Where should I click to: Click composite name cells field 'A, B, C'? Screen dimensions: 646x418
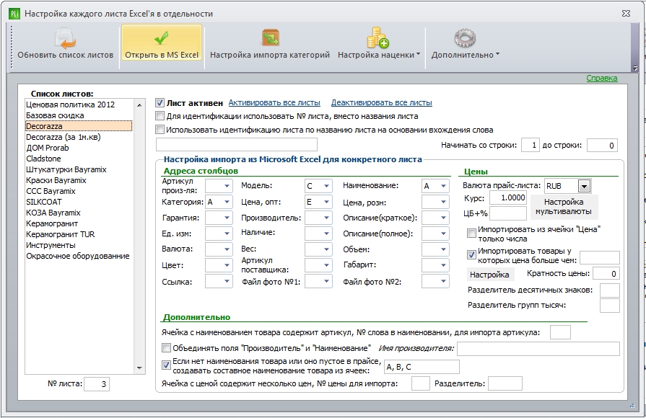tap(422, 367)
